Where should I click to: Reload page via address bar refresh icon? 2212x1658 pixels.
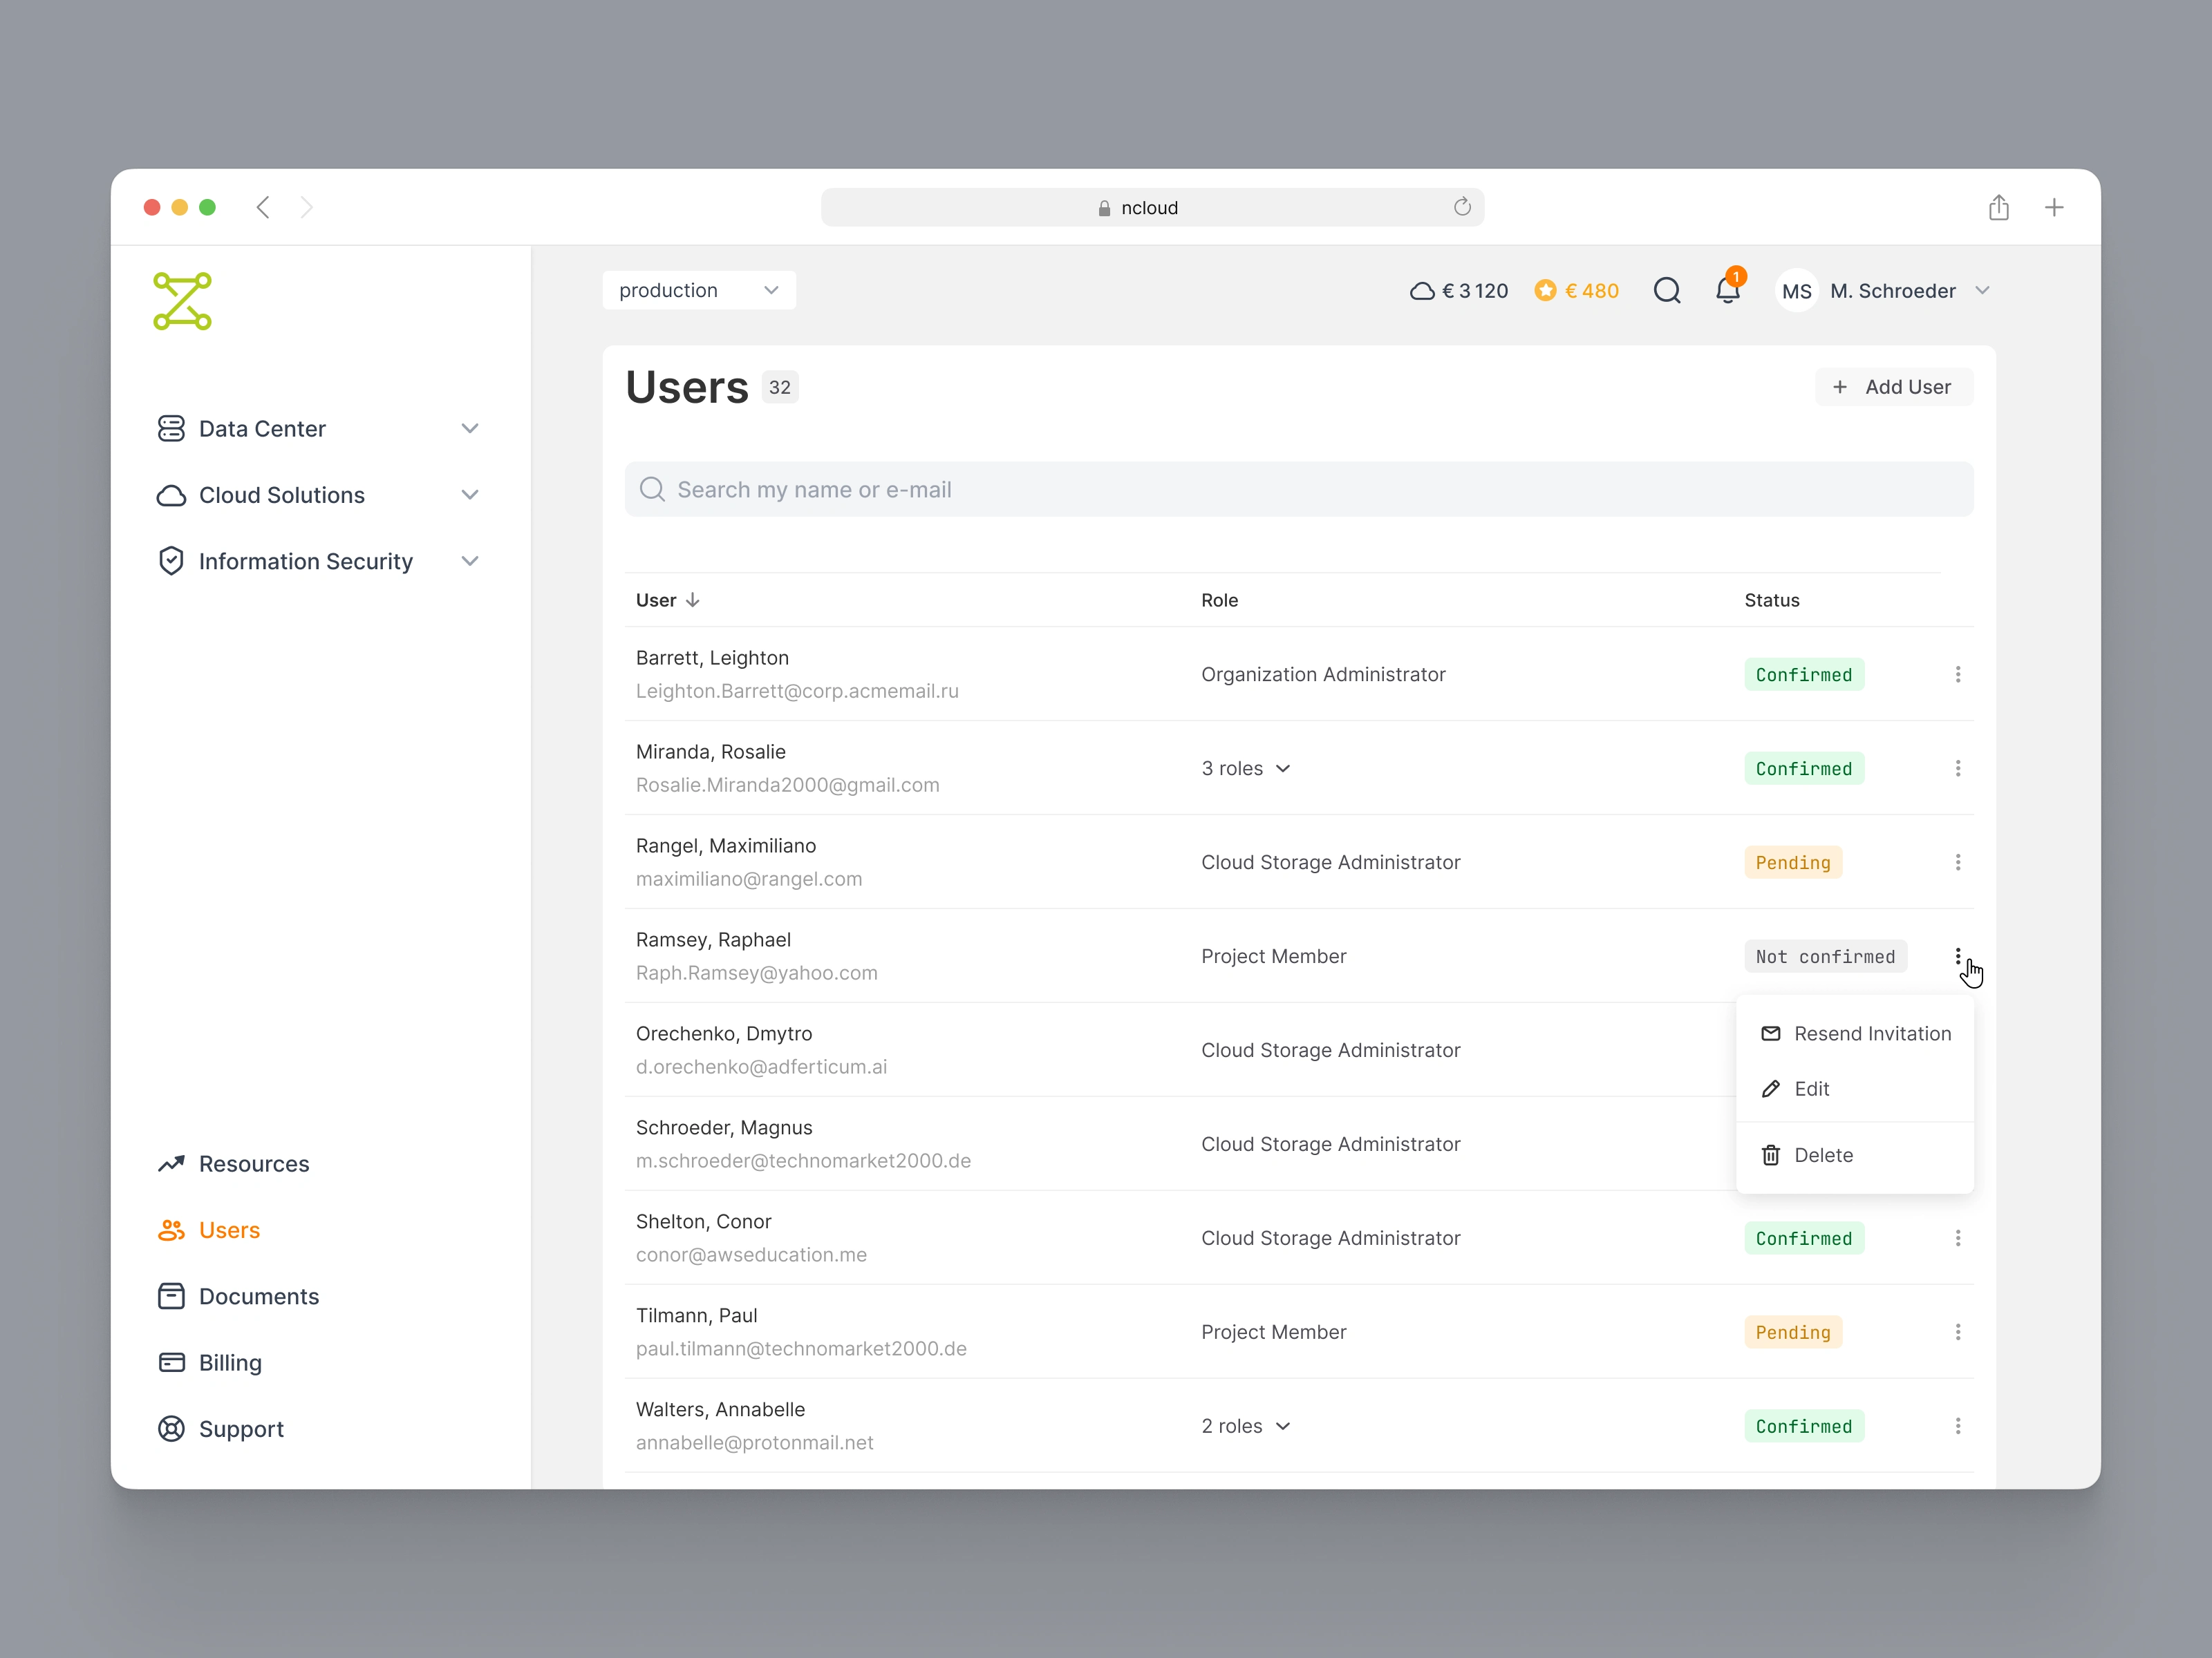coord(1461,207)
